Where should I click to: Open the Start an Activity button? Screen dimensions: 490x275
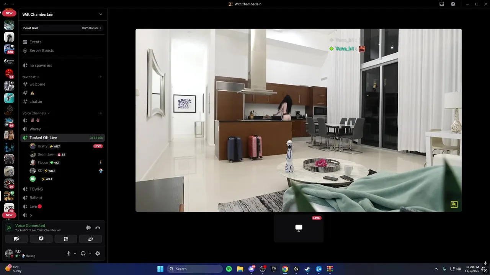click(66, 239)
